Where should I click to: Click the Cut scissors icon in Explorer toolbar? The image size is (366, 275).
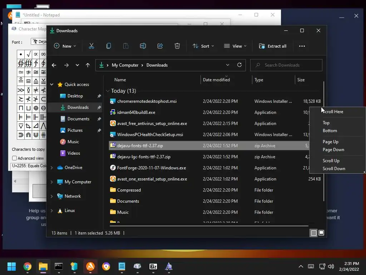[x=91, y=46]
